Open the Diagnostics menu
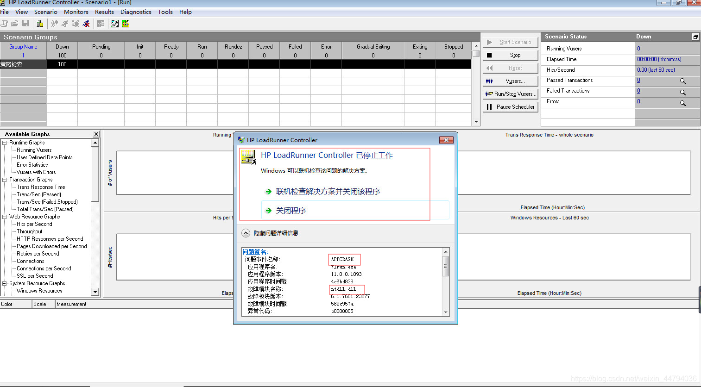Viewport: 701px width, 387px height. pyautogui.click(x=136, y=12)
